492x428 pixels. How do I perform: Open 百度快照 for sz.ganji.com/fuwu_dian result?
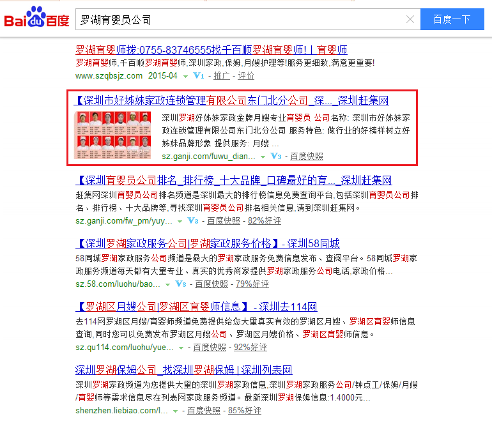click(307, 156)
